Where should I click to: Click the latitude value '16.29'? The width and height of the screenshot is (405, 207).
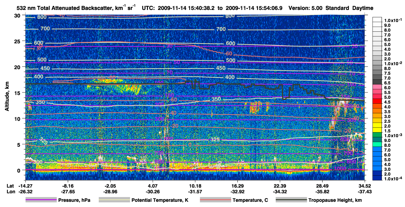click(x=238, y=186)
